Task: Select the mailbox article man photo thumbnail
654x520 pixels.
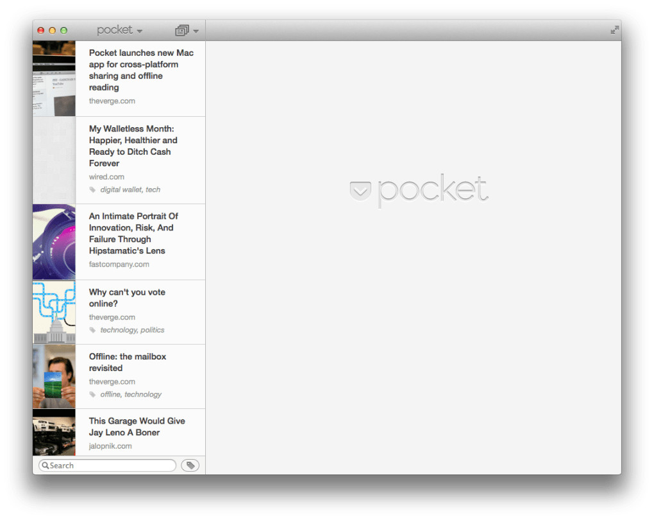Action: (x=55, y=376)
